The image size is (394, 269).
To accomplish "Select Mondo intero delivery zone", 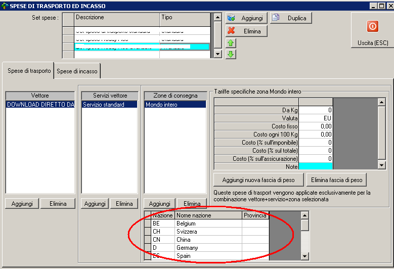I will tap(175, 105).
